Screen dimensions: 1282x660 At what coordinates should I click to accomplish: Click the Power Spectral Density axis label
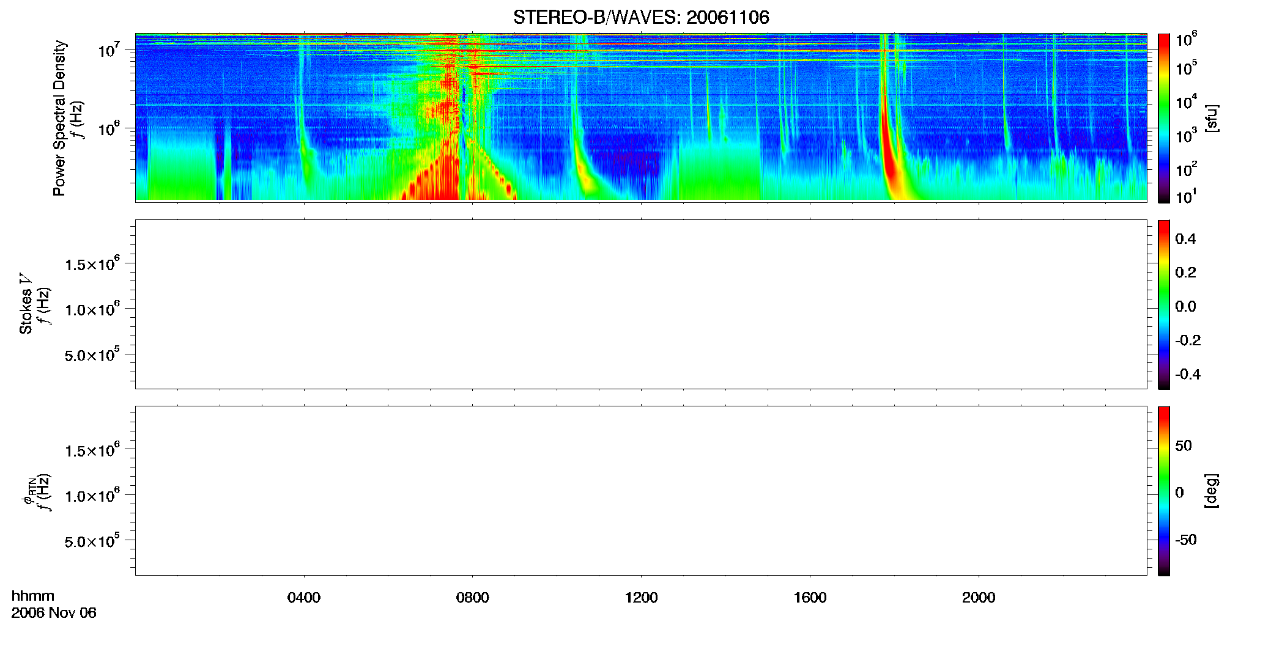click(59, 118)
